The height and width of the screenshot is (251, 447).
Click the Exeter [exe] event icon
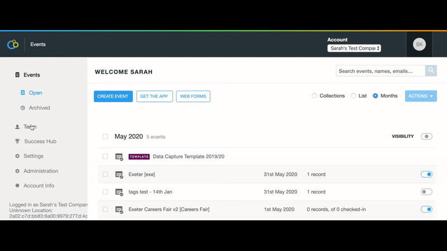click(x=119, y=175)
